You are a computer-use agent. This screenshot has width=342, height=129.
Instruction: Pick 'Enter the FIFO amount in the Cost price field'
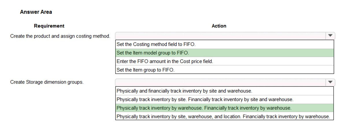point(225,61)
